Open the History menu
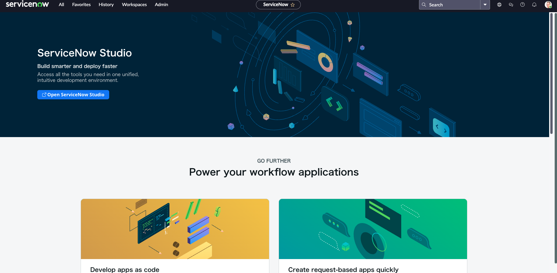Screen dimensions: 557x273 click(x=106, y=5)
